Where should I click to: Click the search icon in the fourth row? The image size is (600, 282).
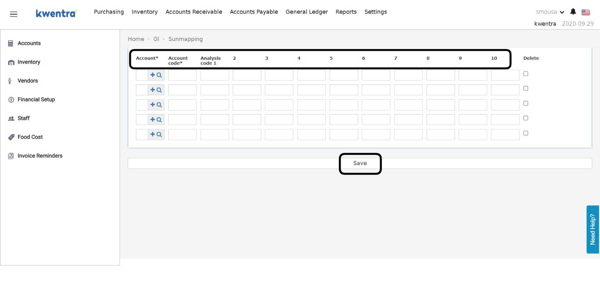(159, 120)
